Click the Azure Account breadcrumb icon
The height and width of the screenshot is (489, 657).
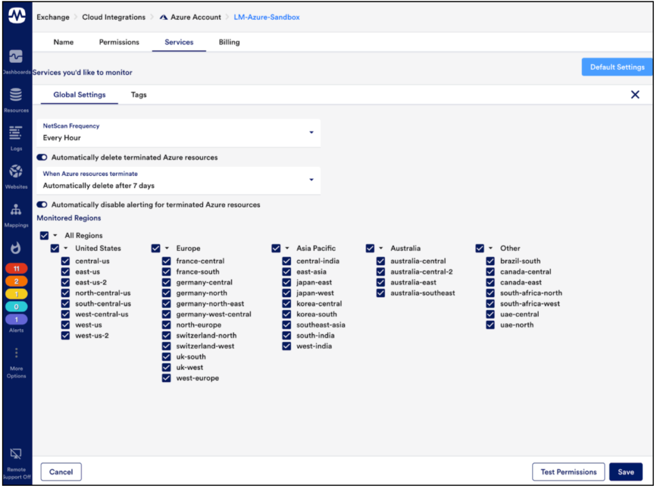point(164,17)
